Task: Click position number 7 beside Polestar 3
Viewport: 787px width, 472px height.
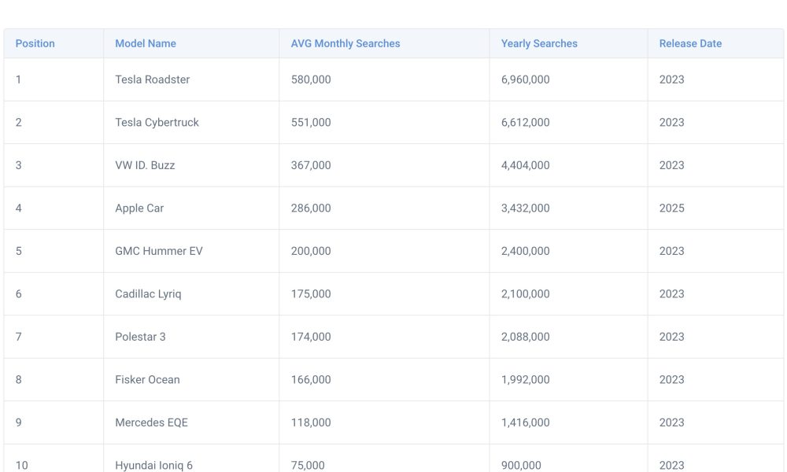Action: point(19,337)
